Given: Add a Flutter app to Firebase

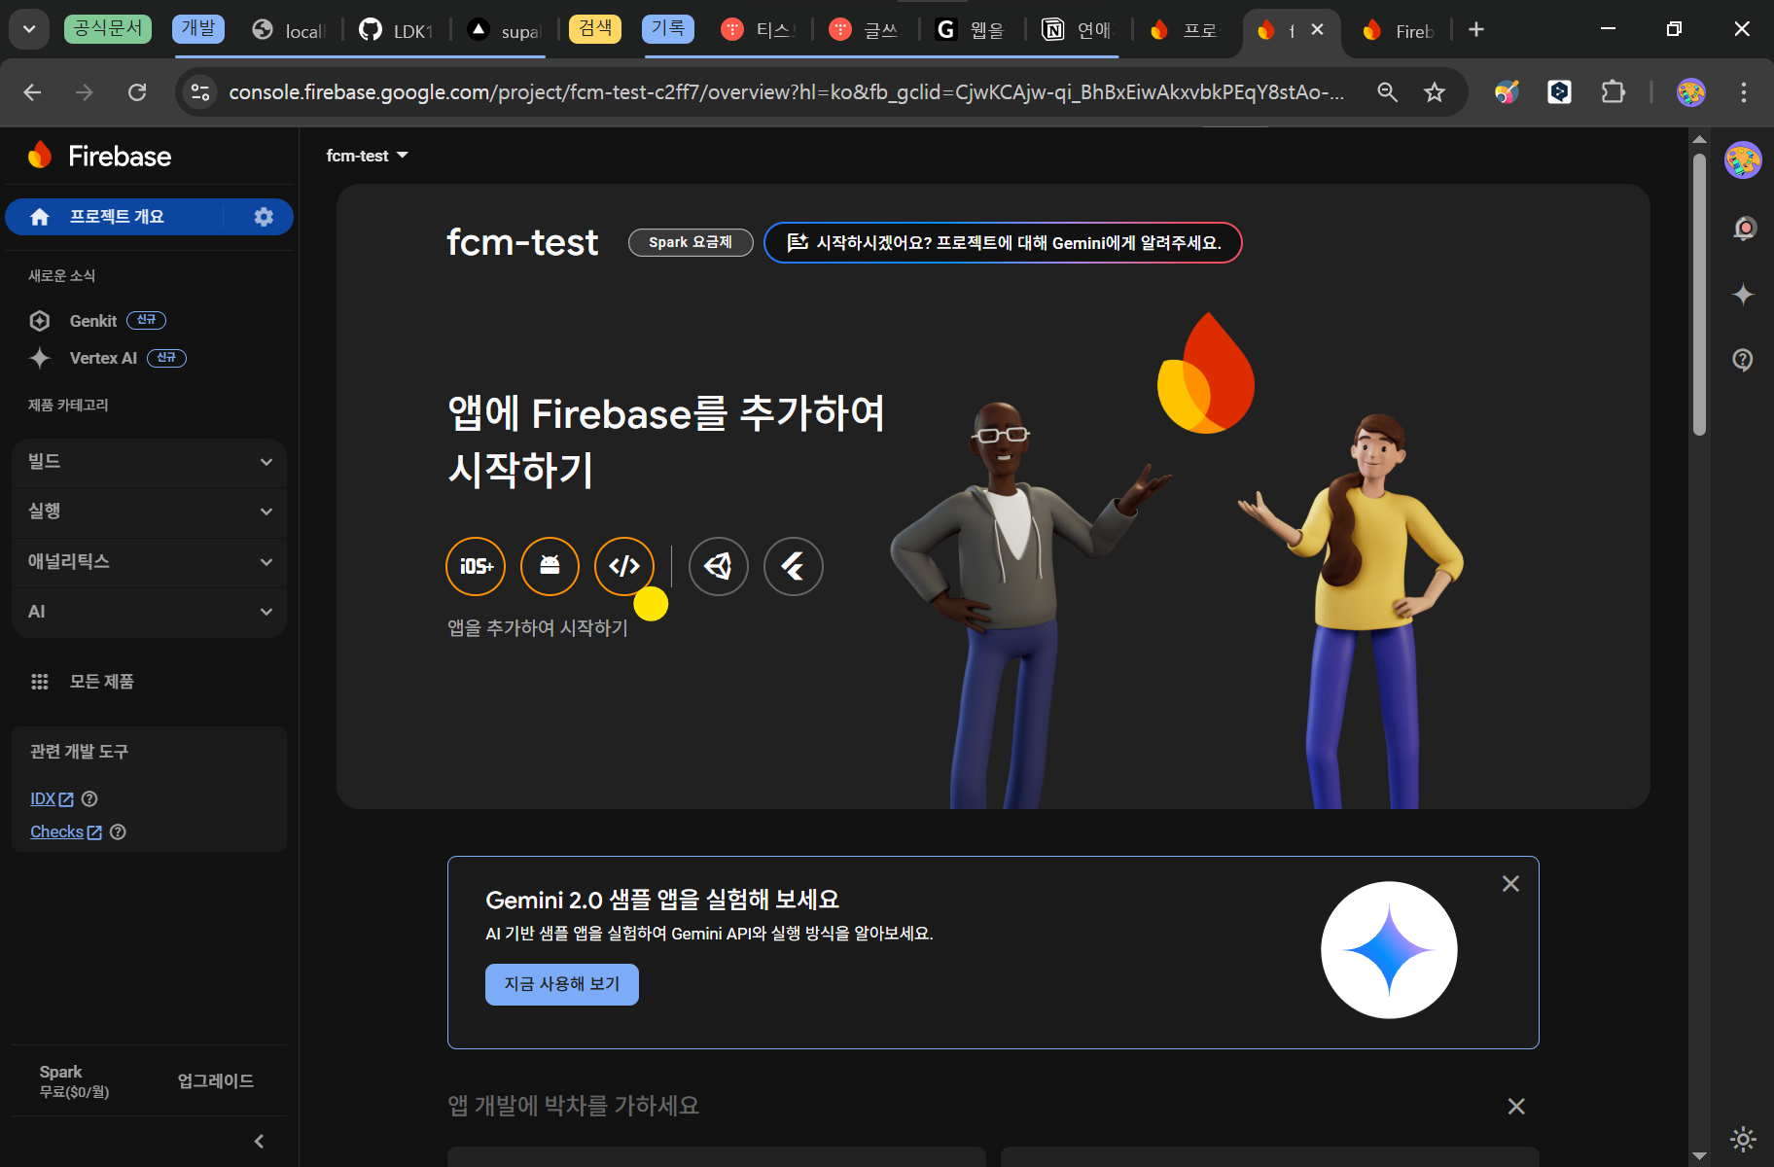Looking at the screenshot, I should click(794, 566).
